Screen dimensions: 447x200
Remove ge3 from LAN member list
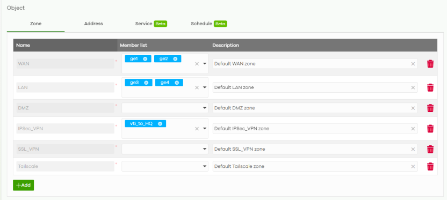click(x=146, y=83)
